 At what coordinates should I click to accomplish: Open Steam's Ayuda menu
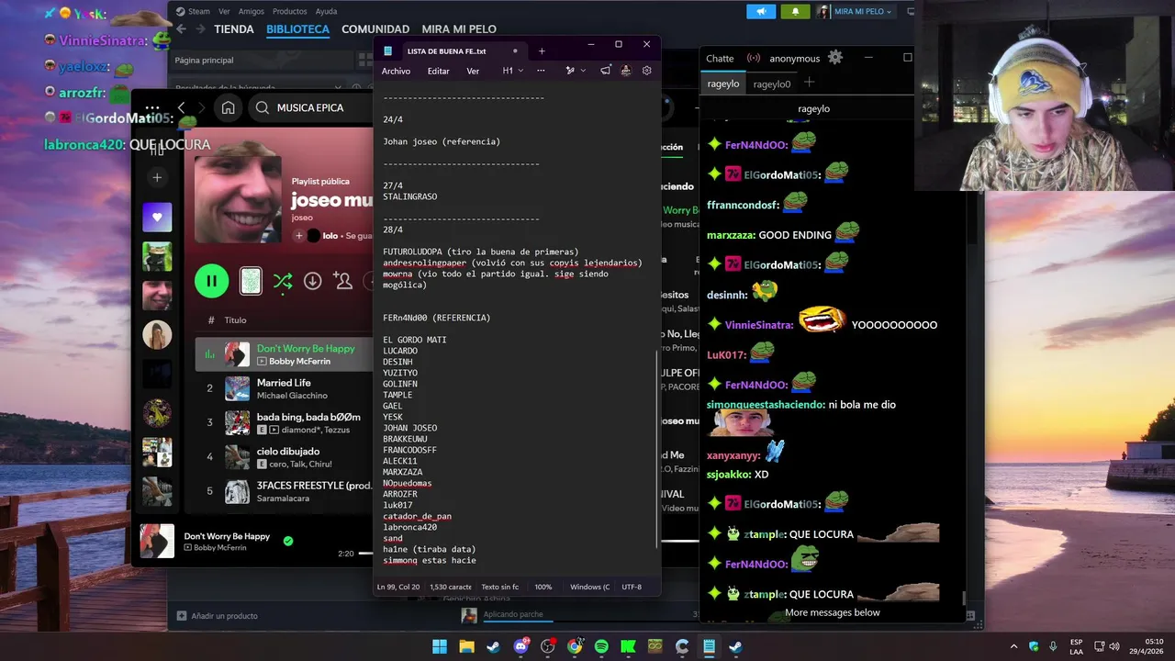click(x=326, y=11)
